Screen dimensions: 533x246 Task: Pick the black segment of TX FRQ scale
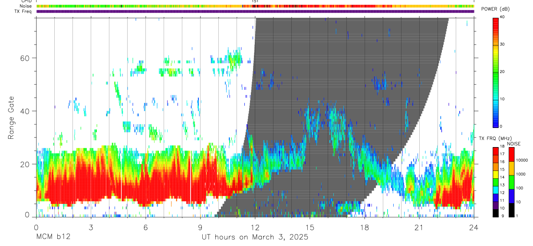tap(495, 213)
